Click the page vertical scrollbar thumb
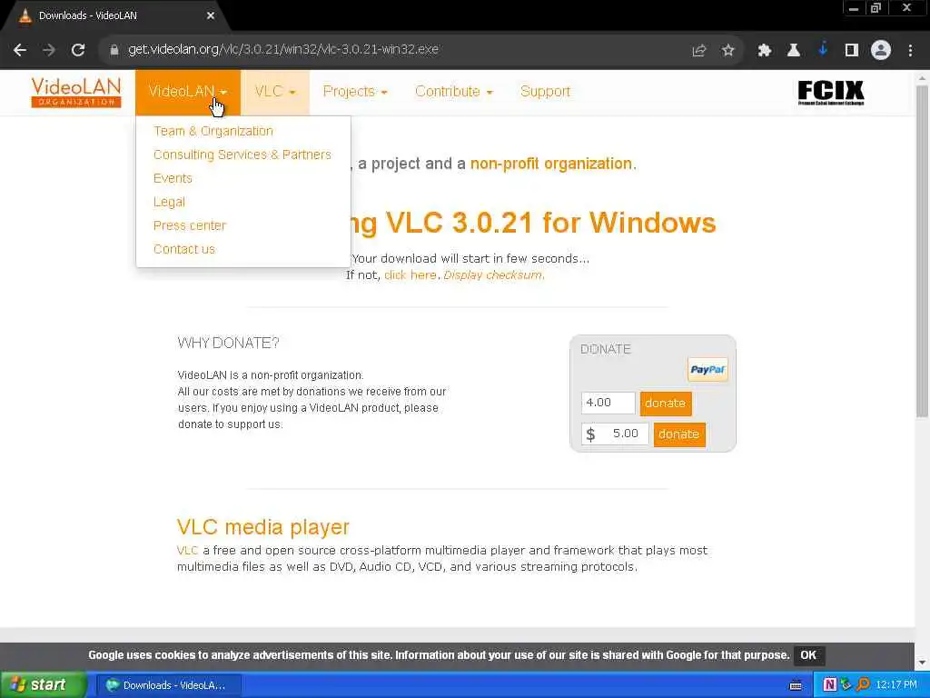Screen dimensions: 930x698 (922, 251)
